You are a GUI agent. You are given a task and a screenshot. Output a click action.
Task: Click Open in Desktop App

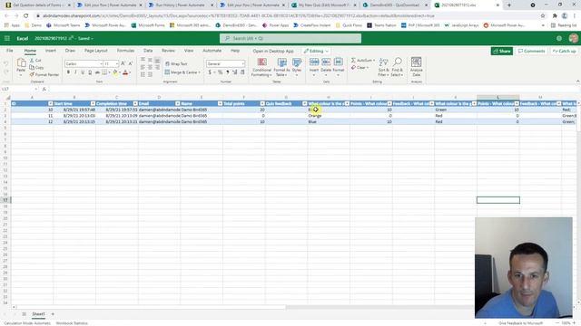[x=273, y=51]
